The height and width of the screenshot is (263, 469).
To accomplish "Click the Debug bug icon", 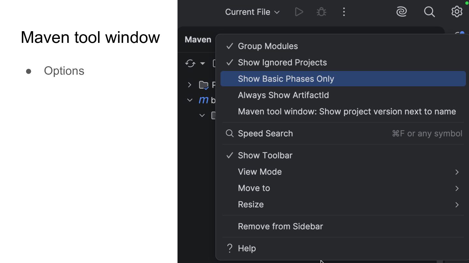I will [x=321, y=12].
